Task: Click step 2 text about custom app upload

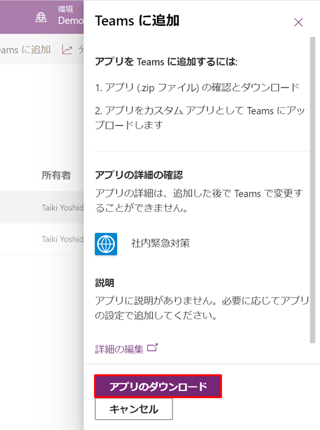Action: tap(200, 118)
